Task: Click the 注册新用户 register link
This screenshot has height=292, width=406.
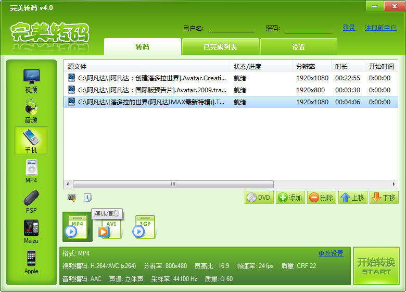Action: (x=380, y=28)
